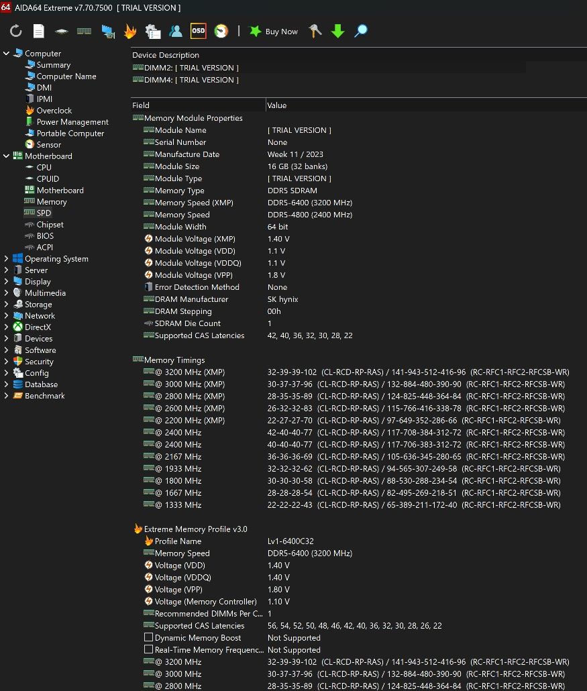Select the @ 2167 MHz timing row
Viewport: 587px width, 691px height.
coord(354,457)
